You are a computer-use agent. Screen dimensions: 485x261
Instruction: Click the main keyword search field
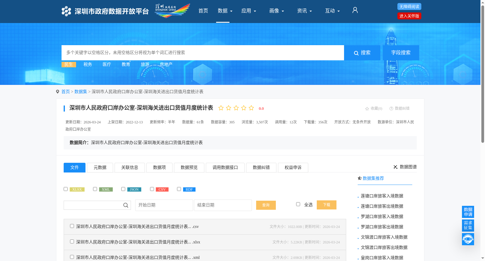pyautogui.click(x=203, y=53)
